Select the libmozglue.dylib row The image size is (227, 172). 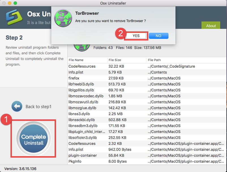[147, 108]
